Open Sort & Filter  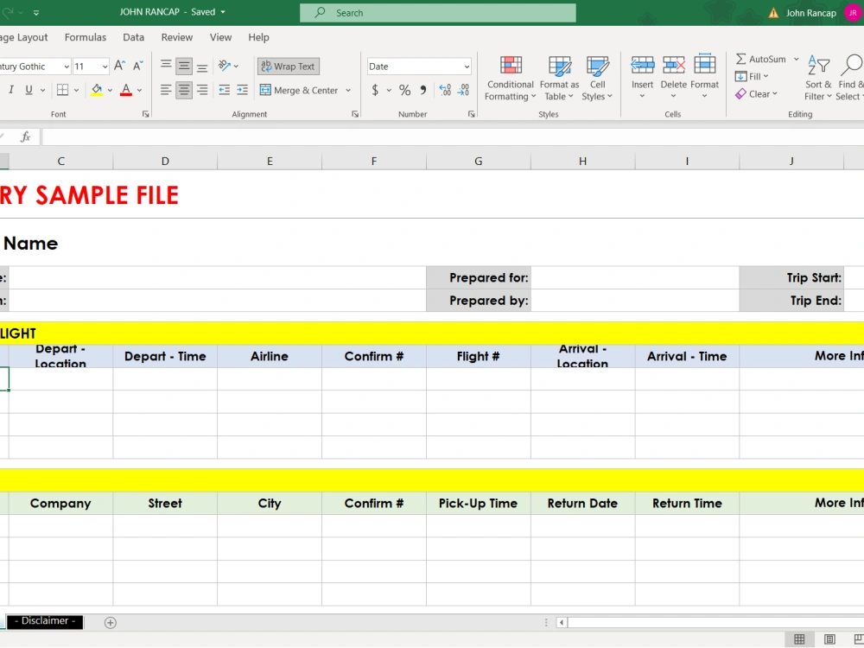[x=818, y=78]
